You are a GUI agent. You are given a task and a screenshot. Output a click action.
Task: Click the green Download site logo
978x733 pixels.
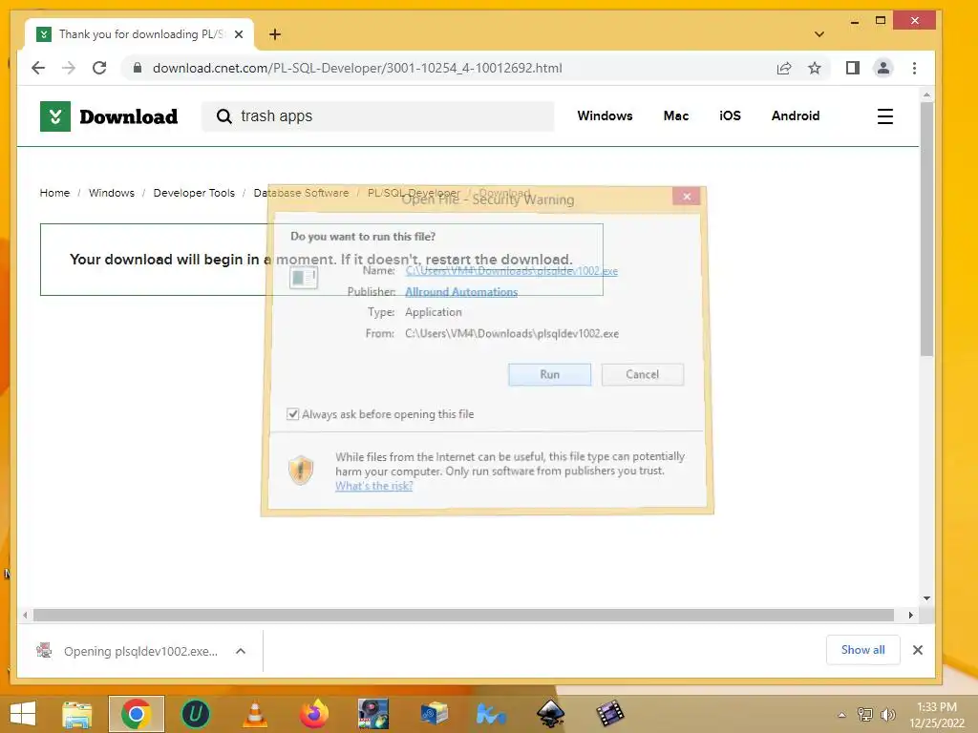click(x=109, y=116)
